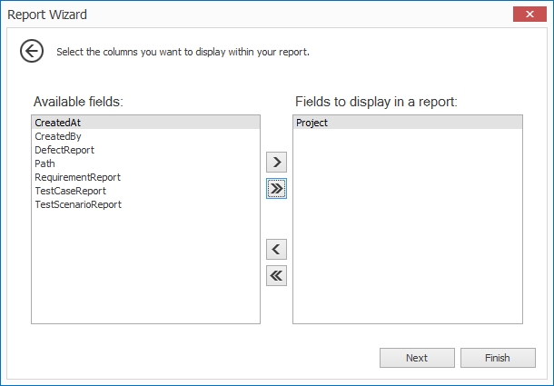Image resolution: width=554 pixels, height=386 pixels.
Task: Select Project in fields to display
Action: click(x=312, y=123)
